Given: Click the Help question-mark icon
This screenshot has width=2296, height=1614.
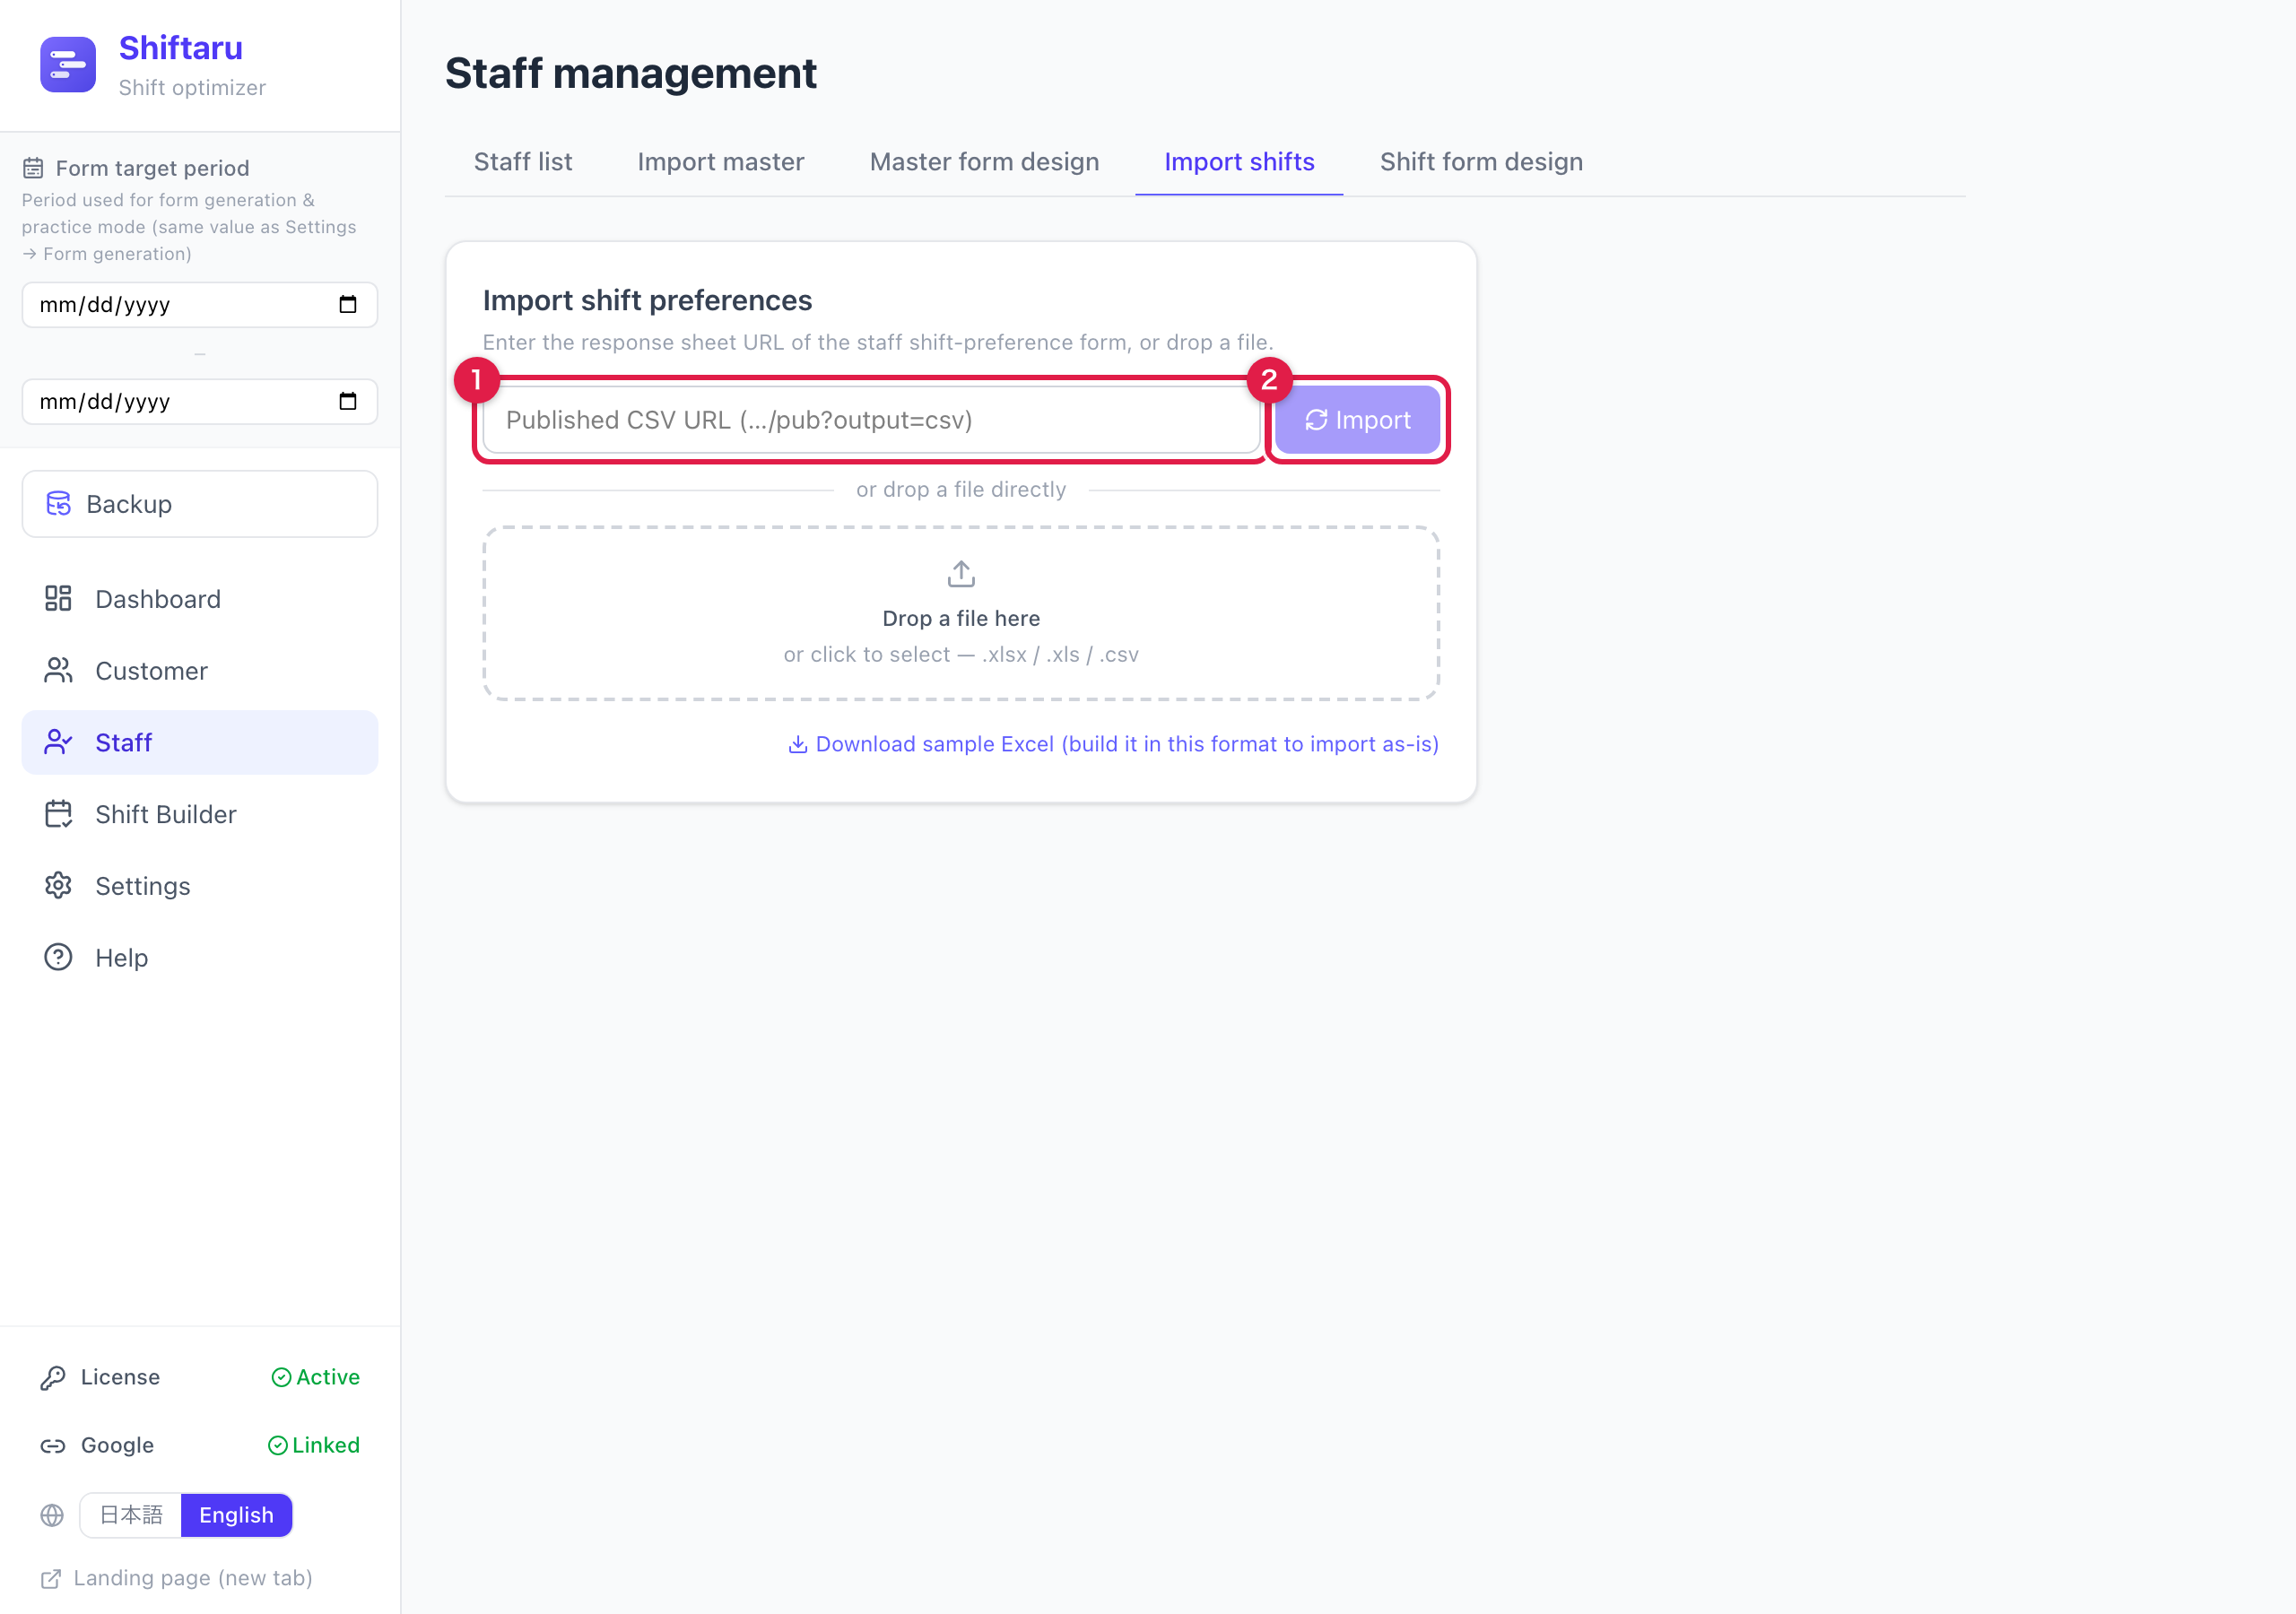Looking at the screenshot, I should 58,957.
